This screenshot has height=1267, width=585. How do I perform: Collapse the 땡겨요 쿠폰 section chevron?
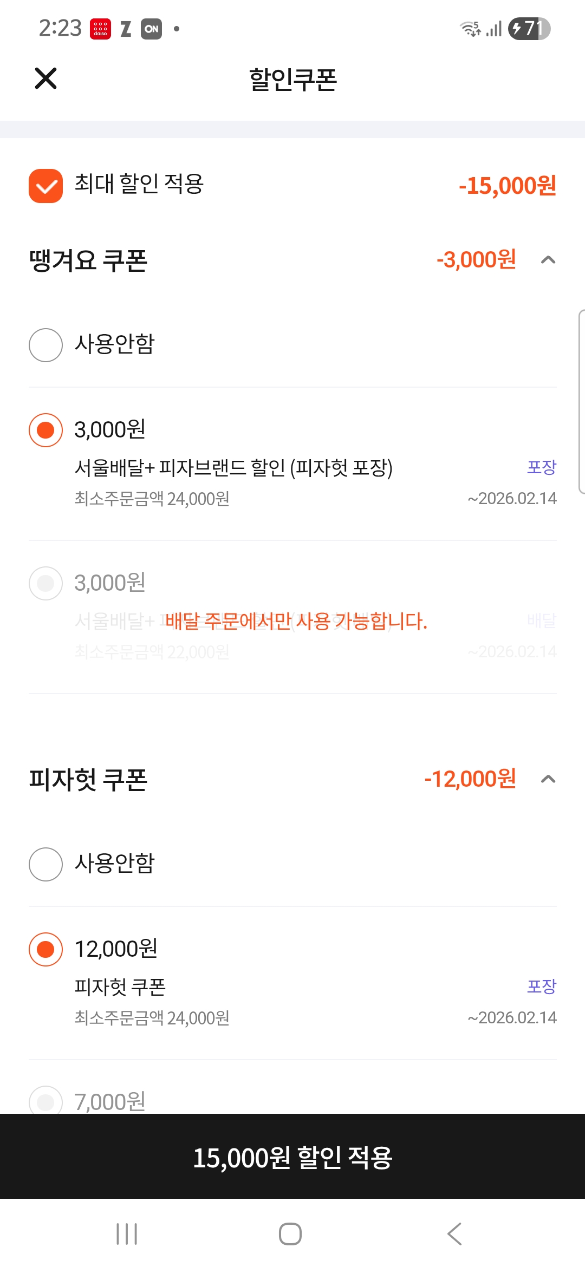click(548, 260)
